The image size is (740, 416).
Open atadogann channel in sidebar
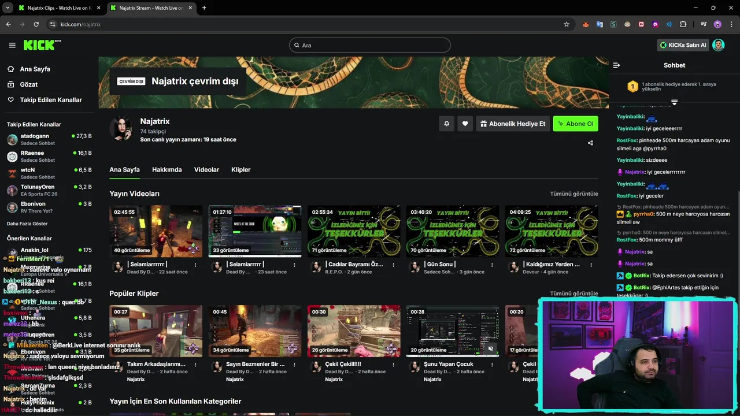49,140
